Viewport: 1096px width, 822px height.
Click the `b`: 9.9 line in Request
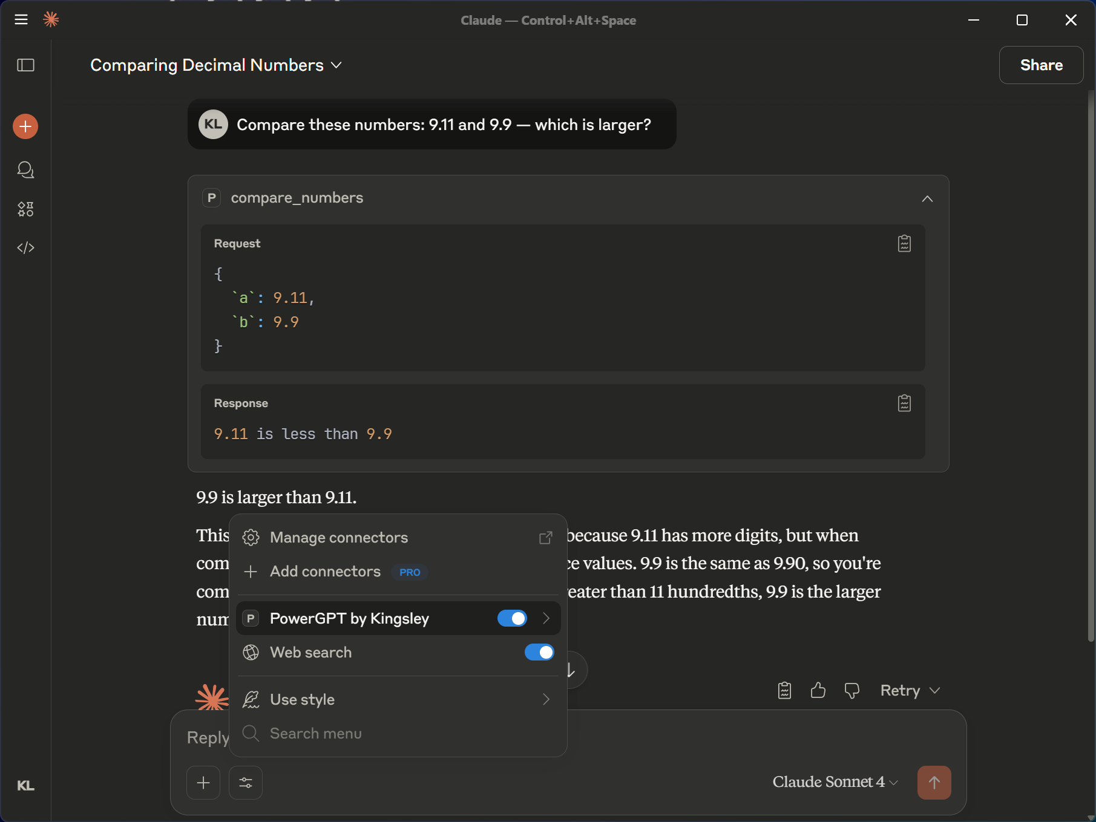coord(265,322)
